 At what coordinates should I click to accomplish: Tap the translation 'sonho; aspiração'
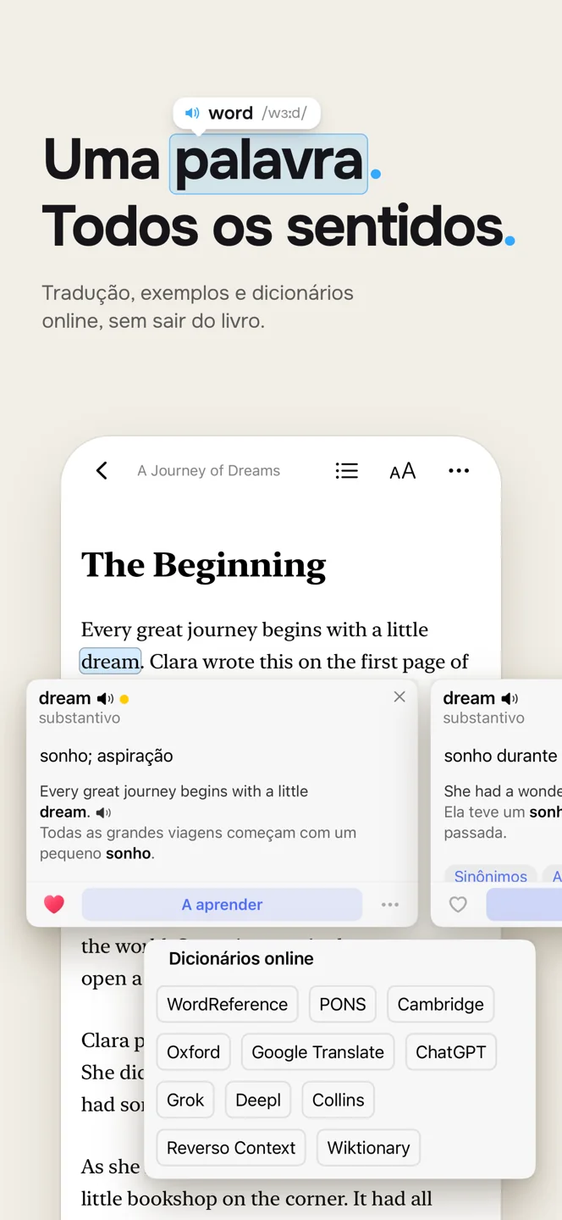pos(106,756)
